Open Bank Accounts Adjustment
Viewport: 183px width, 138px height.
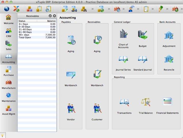pos(169,39)
